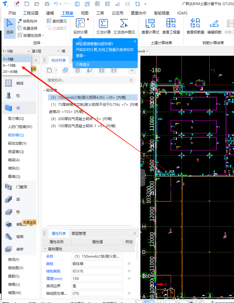The width and height of the screenshot is (234, 303).
Task: Open the 工程设置 ribbon tab
Action: click(31, 13)
